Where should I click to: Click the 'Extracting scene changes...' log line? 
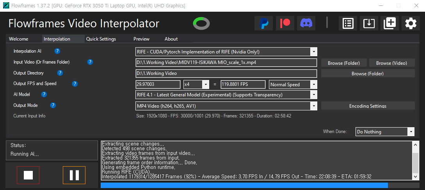click(x=133, y=144)
